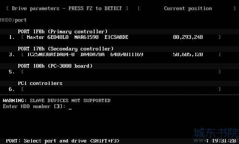This screenshot has height=144, width=239.
Task: Click the PORT Select port and drive hint
Action: (63, 141)
